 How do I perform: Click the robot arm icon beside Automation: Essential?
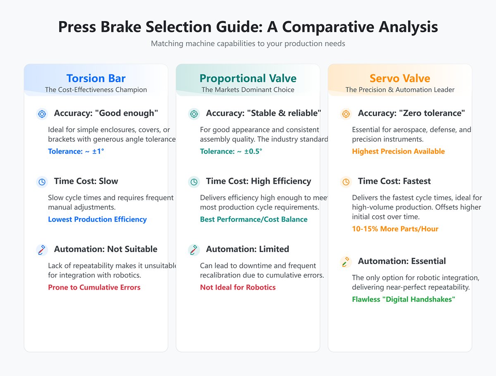tap(346, 262)
